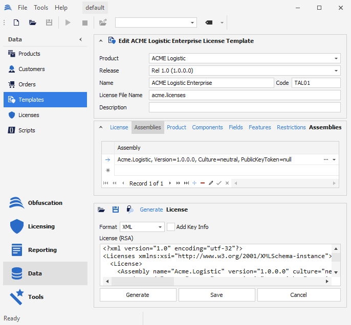Add a new assembly record
This screenshot has width=351, height=325.
(194, 183)
